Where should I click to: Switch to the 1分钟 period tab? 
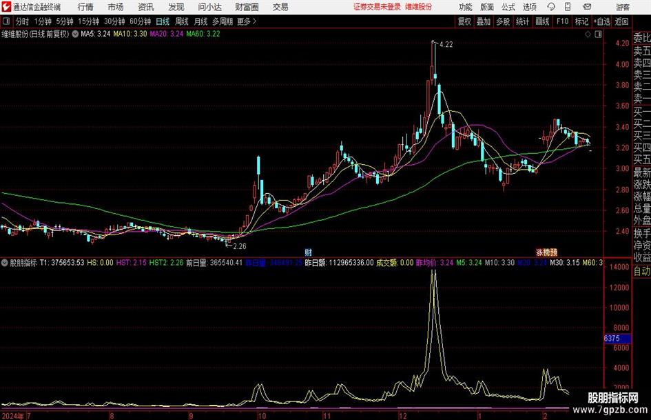click(43, 21)
